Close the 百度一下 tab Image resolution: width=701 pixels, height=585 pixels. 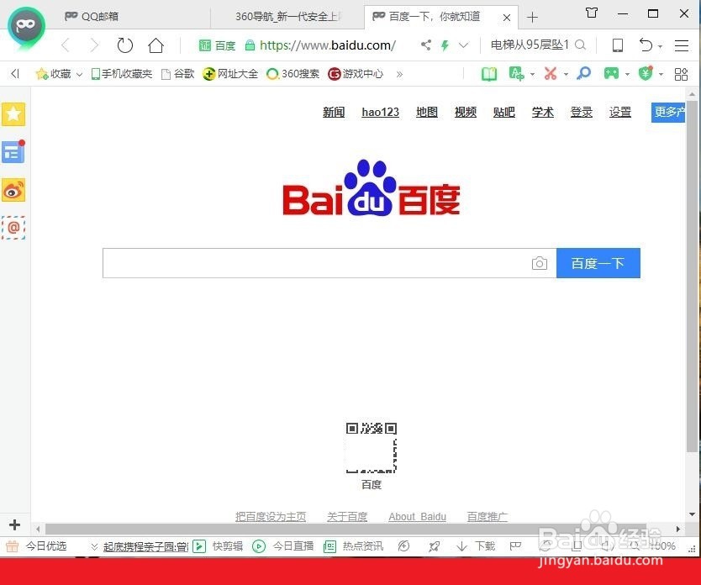coord(507,18)
